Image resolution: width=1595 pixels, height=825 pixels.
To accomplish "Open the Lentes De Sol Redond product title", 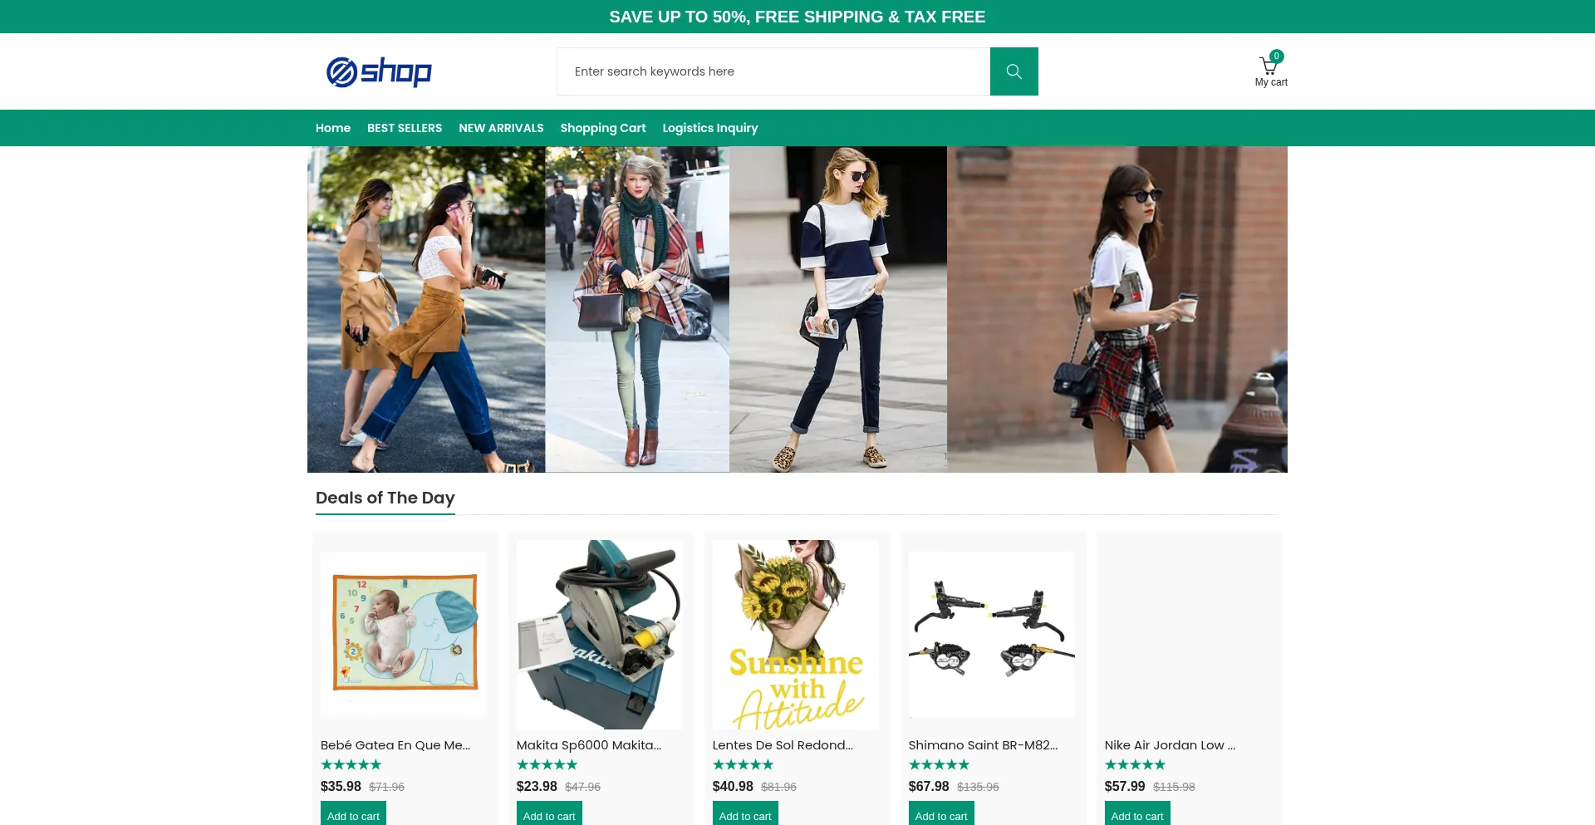I will click(x=783, y=745).
